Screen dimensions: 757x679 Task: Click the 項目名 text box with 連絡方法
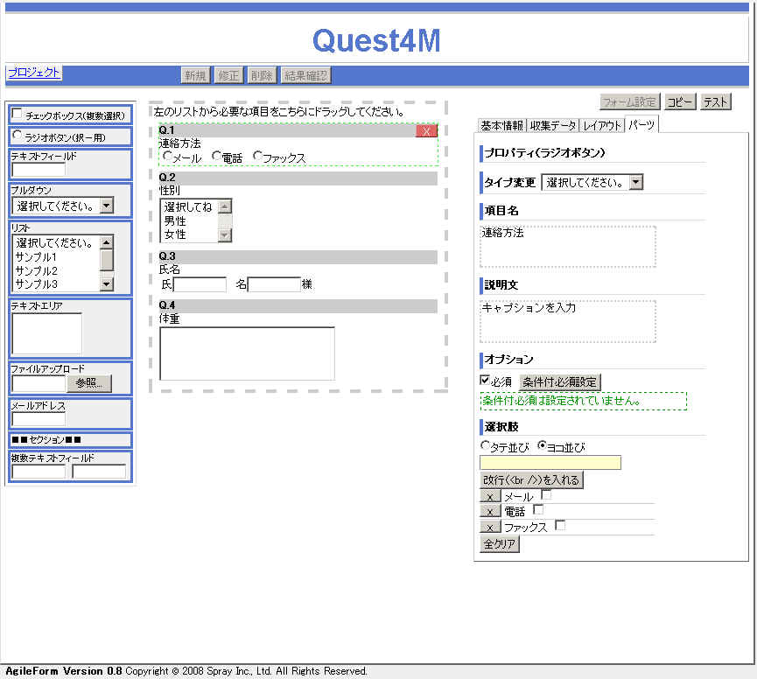tap(568, 246)
